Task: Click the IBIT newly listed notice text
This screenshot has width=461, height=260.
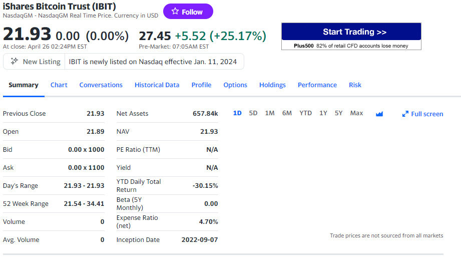Action: [153, 62]
